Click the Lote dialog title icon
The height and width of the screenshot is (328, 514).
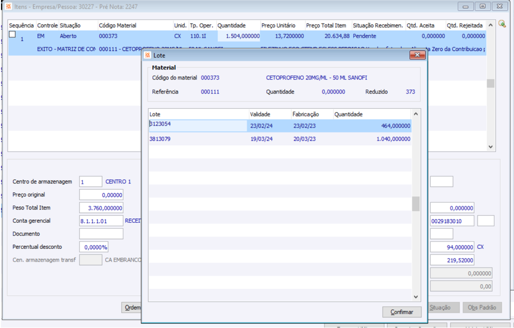(148, 55)
